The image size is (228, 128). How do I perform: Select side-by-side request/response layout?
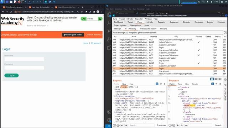(x=212, y=79)
